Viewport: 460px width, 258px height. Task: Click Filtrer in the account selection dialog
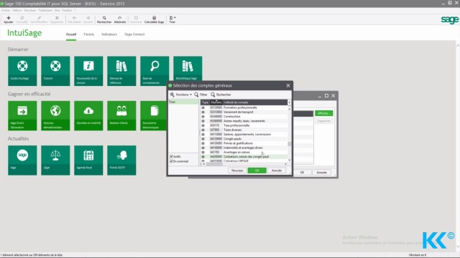point(201,95)
